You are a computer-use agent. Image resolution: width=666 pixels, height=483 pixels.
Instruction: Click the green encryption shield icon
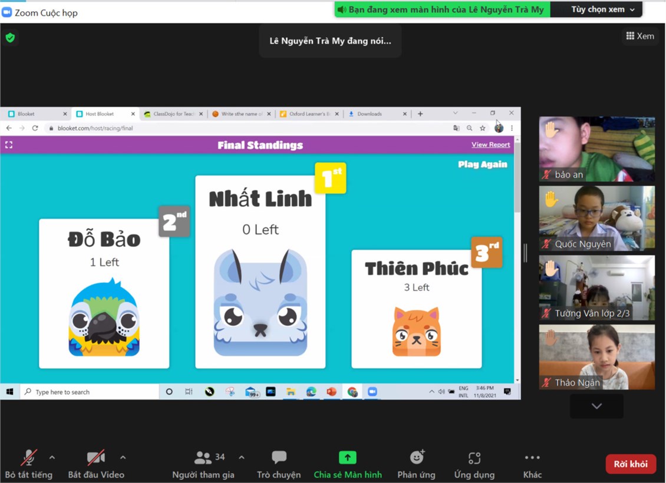click(10, 38)
